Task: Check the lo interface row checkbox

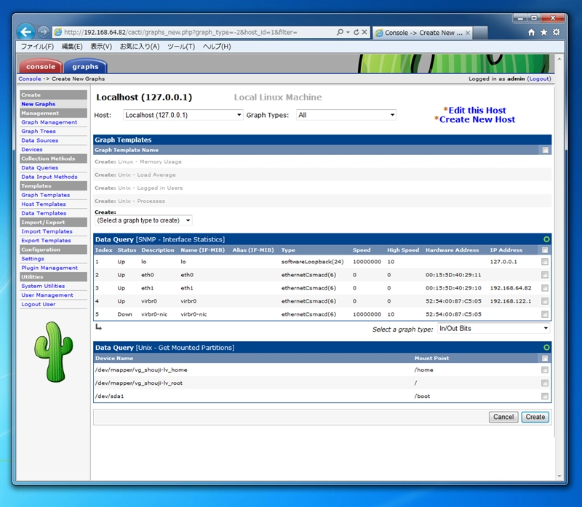Action: [545, 262]
